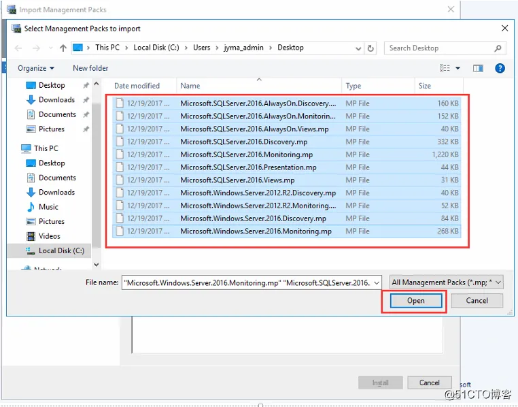Expand the File name history dropdown
The image size is (518, 407).
tap(377, 282)
